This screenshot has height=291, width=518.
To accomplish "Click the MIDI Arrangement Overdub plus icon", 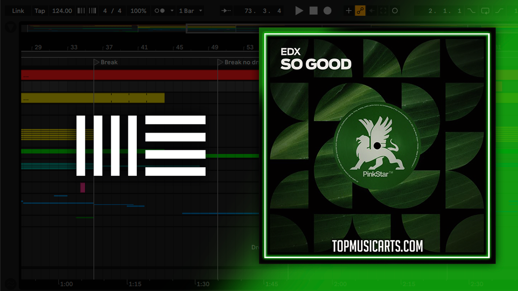I will [x=349, y=10].
